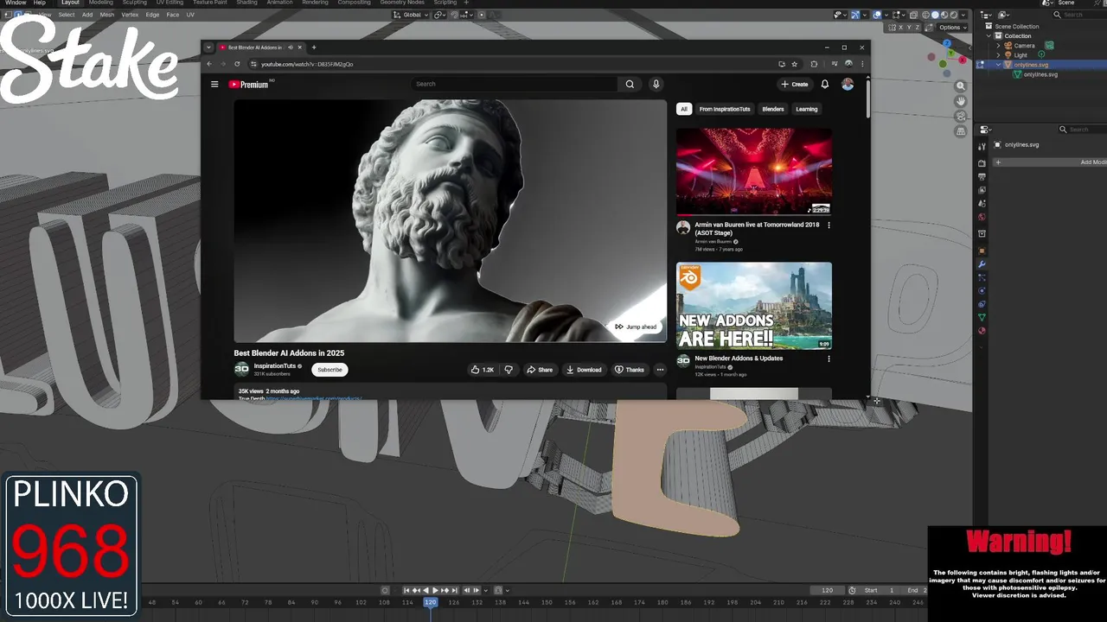Switch to solid viewport shading
The image size is (1107, 622).
(935, 15)
